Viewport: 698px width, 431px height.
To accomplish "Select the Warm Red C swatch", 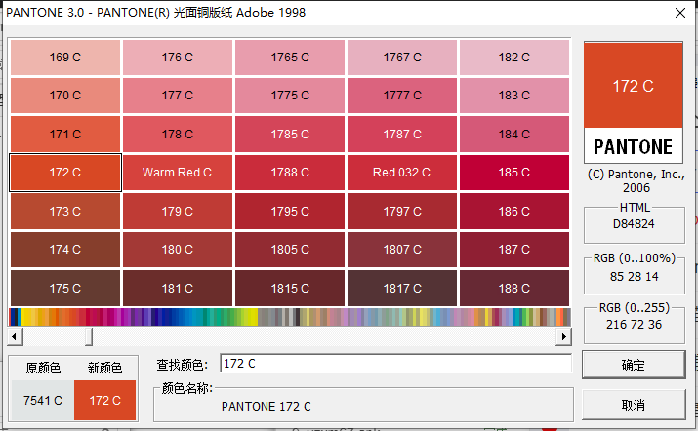I will (177, 173).
